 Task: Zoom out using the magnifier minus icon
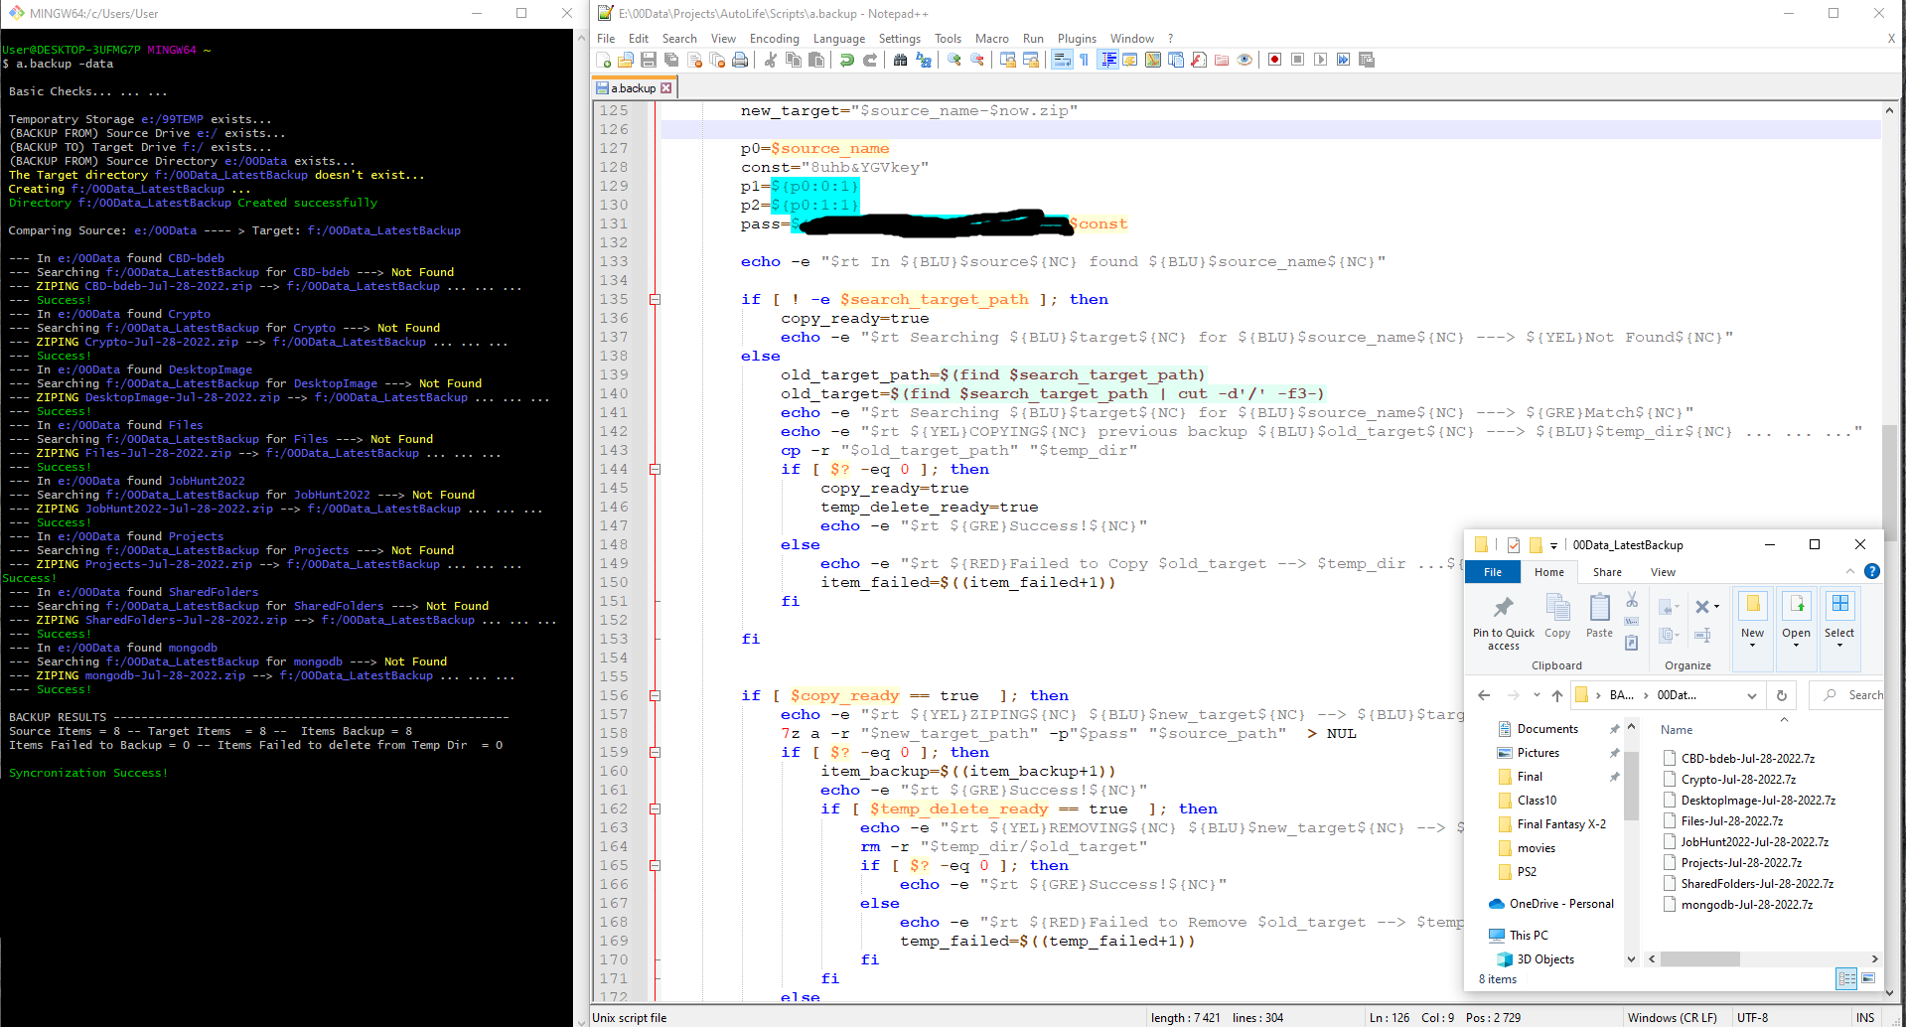point(977,60)
